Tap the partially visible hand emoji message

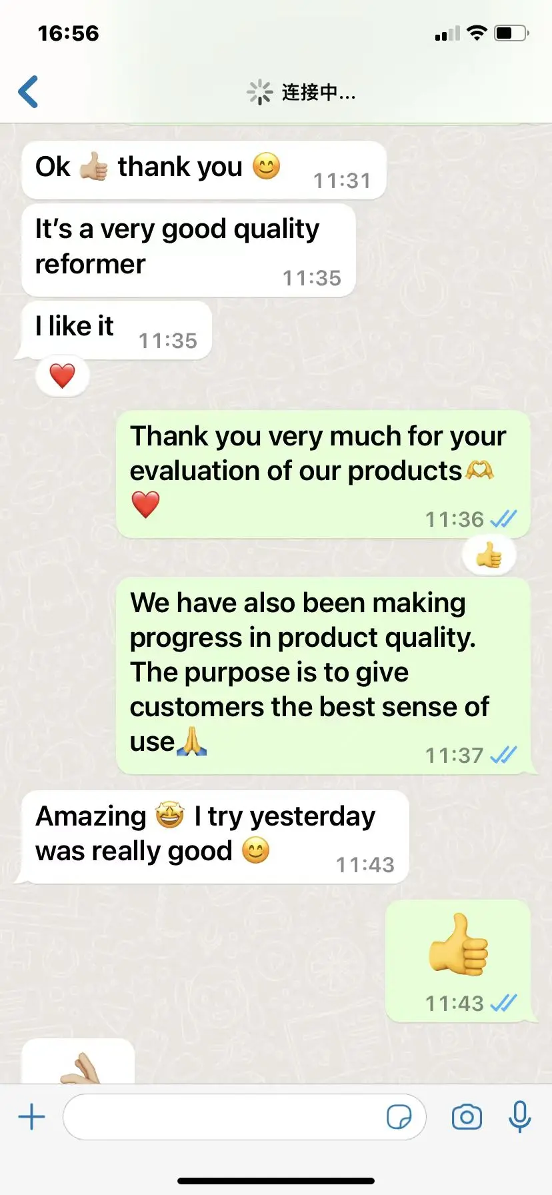(79, 1062)
